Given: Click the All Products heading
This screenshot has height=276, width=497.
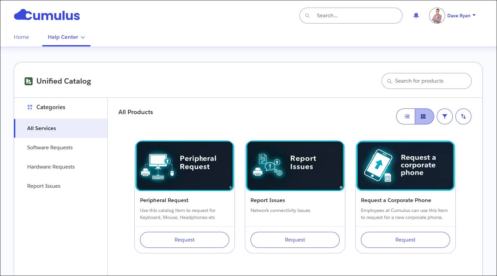Looking at the screenshot, I should coord(136,112).
